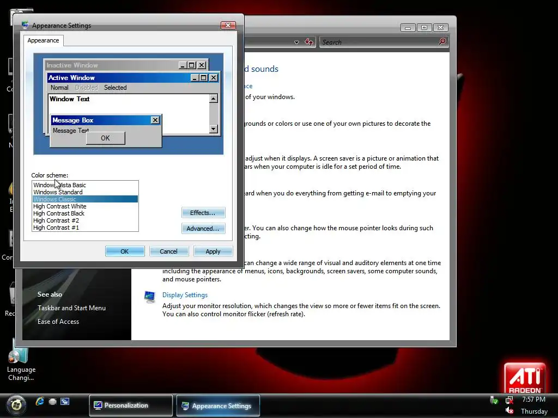Screen dimensions: 558x418
Task: Click the Show desktop Quick Launch icon
Action: pyautogui.click(x=53, y=402)
